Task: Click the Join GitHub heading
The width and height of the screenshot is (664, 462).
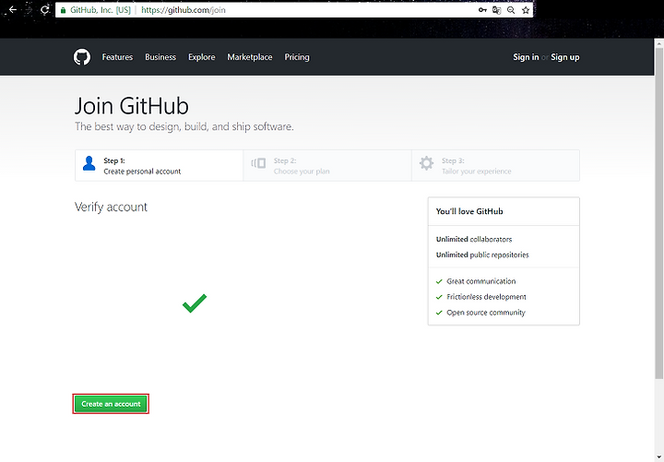Action: coord(132,106)
